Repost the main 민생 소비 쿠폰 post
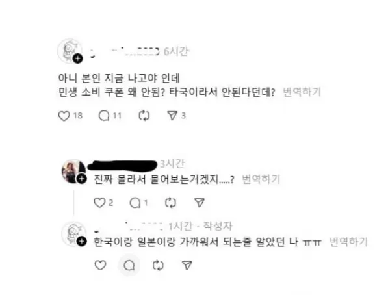The height and width of the screenshot is (295, 390). point(144,116)
